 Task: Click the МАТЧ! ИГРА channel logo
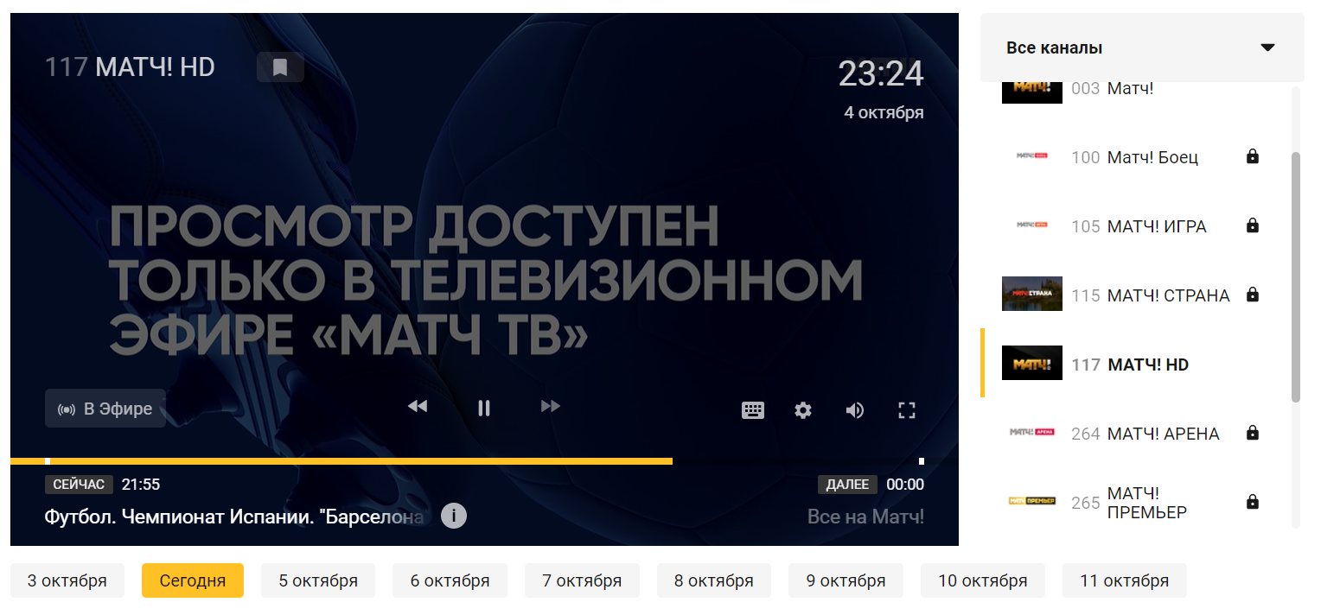1032,225
